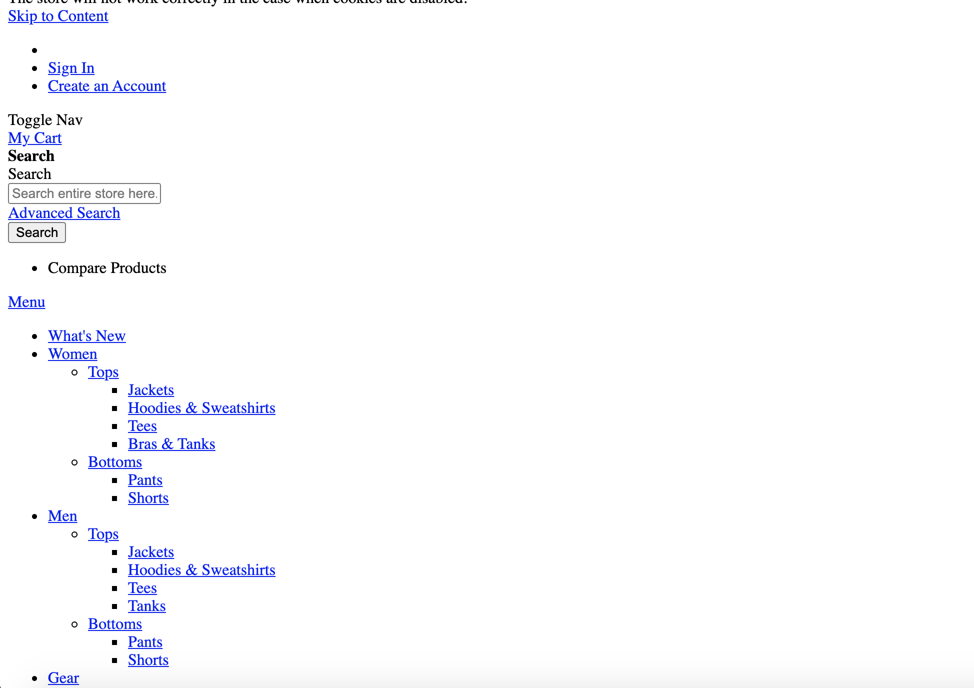Open the Menu navigation panel
Screen dimensions: 974x688
tap(26, 301)
